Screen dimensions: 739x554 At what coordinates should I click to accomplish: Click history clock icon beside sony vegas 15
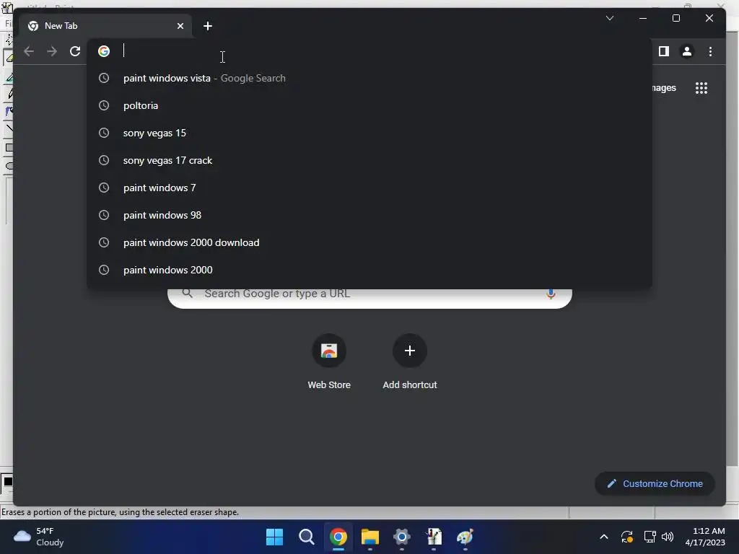point(104,133)
